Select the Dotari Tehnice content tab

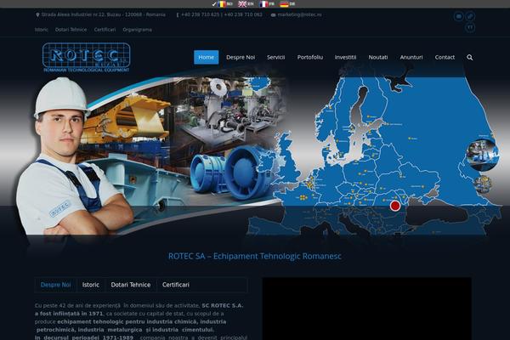pos(131,285)
